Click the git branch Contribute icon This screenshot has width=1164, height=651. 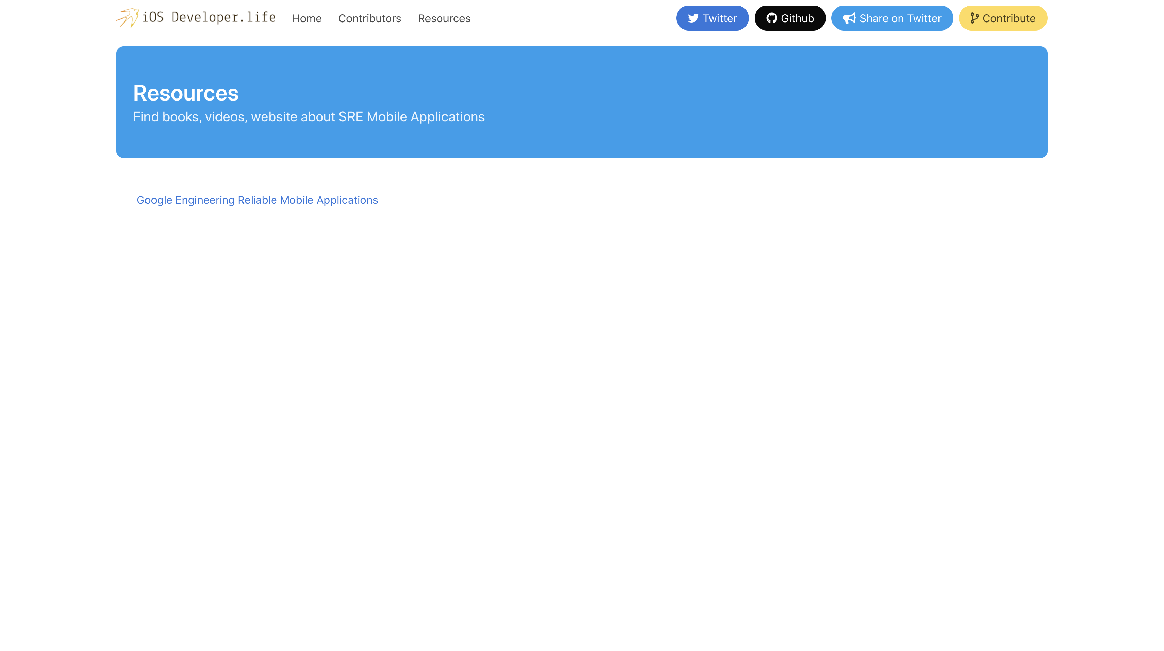[974, 18]
